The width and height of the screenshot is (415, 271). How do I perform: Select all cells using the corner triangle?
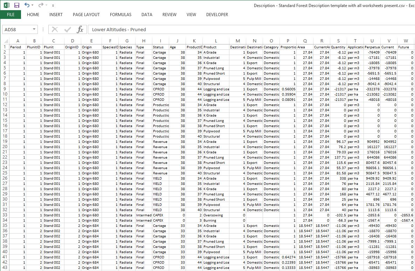(x=6, y=41)
